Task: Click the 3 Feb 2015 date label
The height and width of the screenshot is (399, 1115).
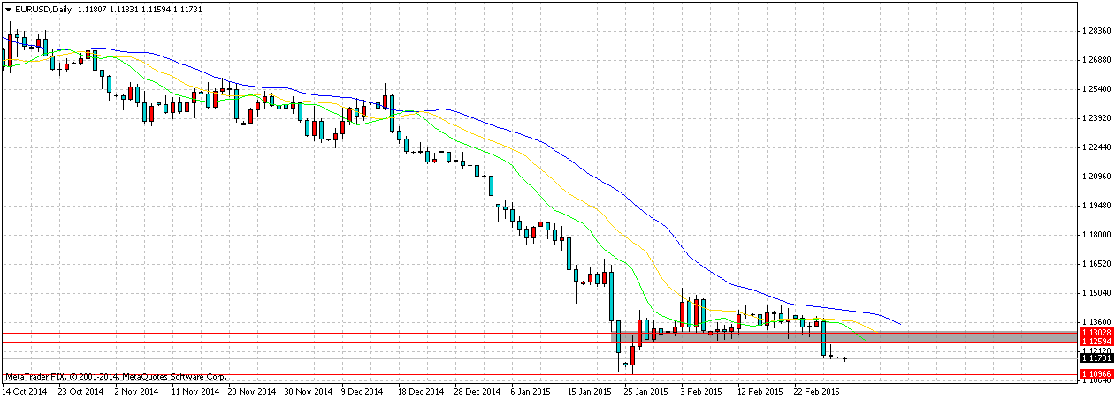Action: [703, 389]
